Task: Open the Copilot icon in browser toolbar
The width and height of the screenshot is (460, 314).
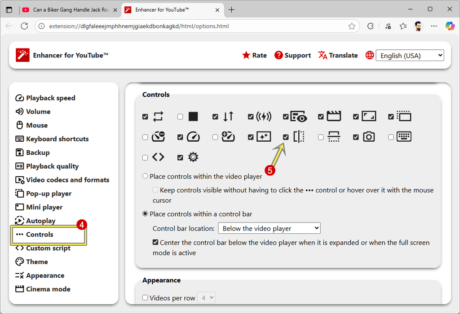Action: coord(450,26)
